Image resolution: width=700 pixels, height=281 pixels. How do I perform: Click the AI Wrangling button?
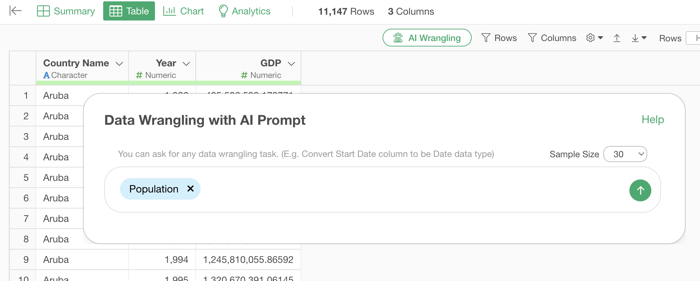coord(427,38)
